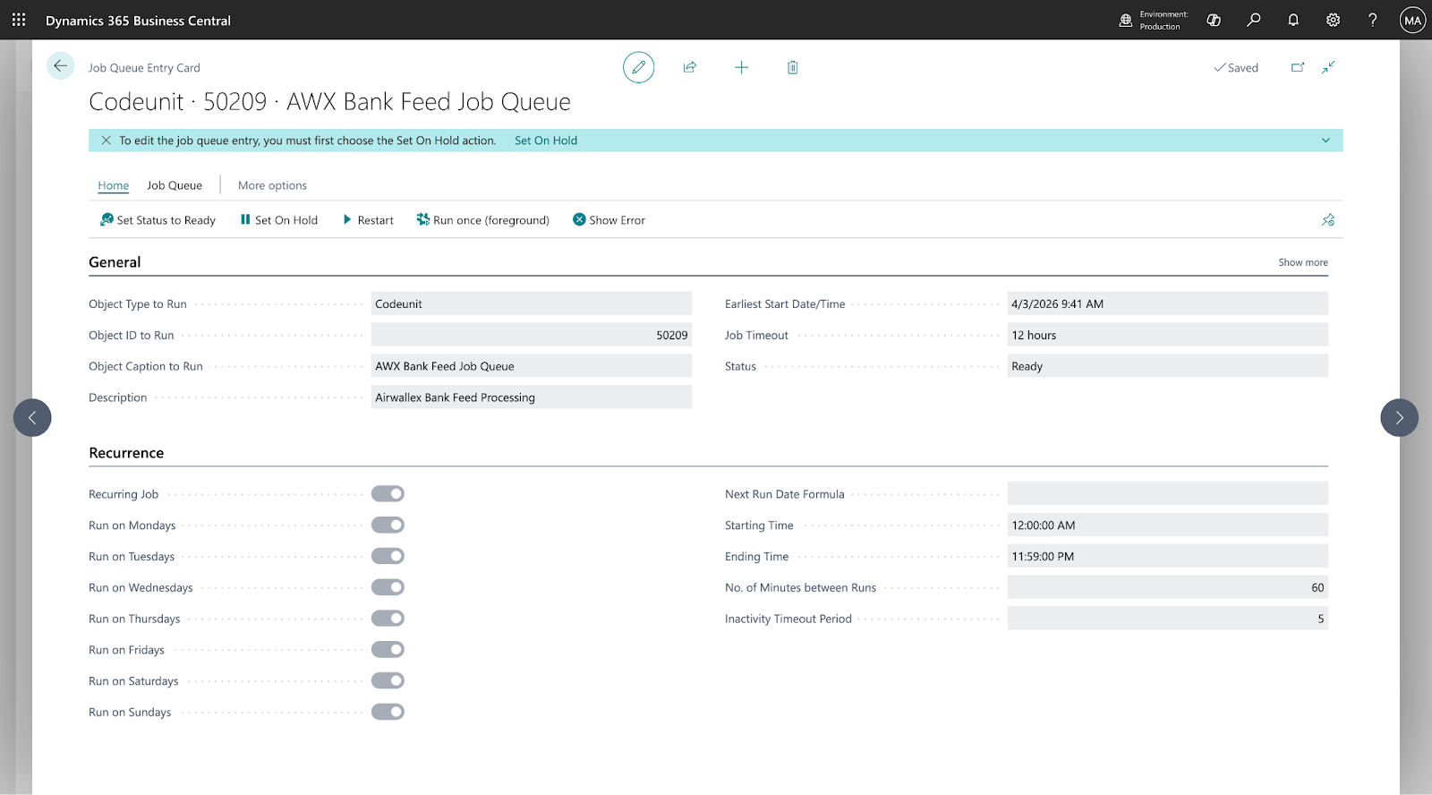Viewport: 1432px width, 795px height.
Task: Click the share icon in header
Action: pos(689,67)
